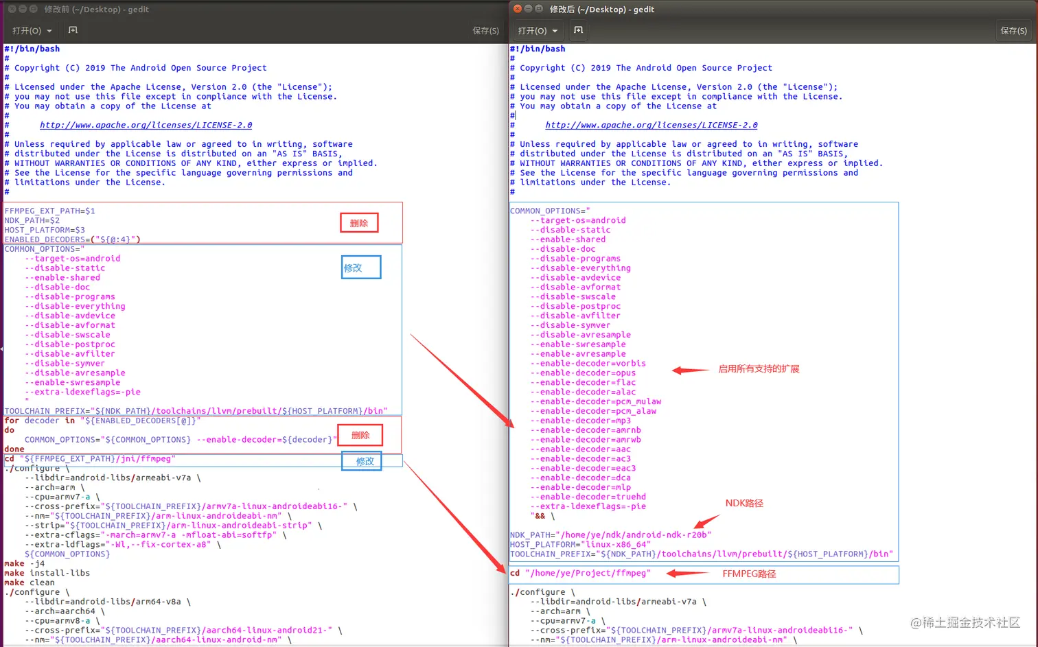Screen dimensions: 1038x647
Task: Follow the apache.org license link in 修改后 window
Action: point(651,125)
